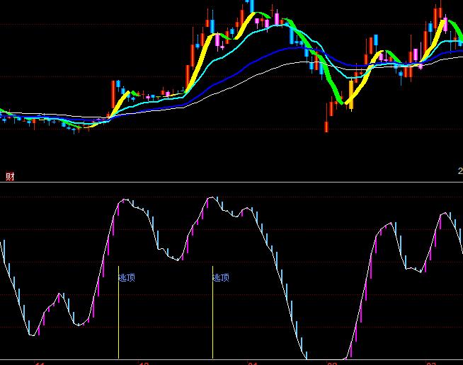Viewport: 463px width, 365px height.
Task: Click the 02 month label on date axis
Action: coord(332,363)
